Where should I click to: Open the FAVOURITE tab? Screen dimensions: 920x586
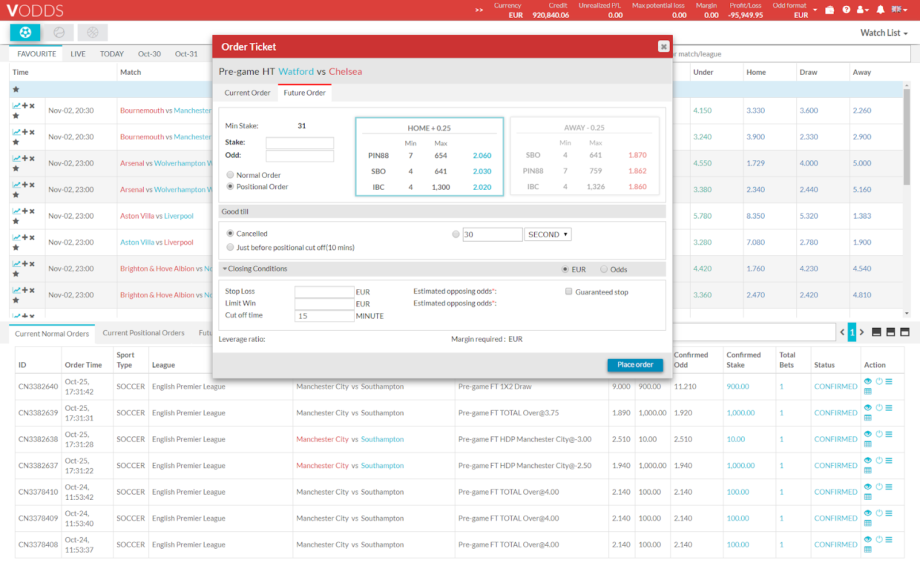click(x=37, y=54)
